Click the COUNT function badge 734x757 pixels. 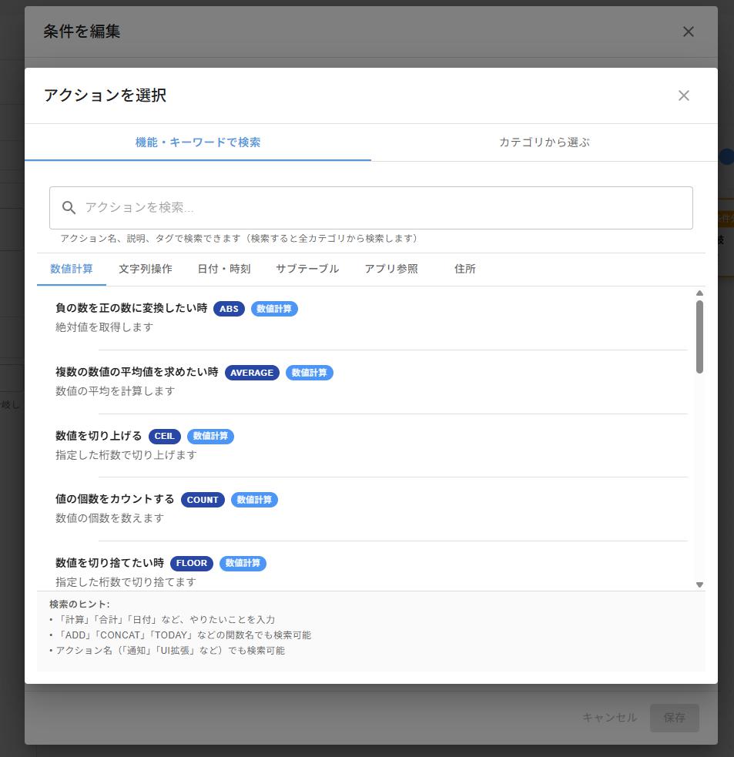pyautogui.click(x=202, y=499)
